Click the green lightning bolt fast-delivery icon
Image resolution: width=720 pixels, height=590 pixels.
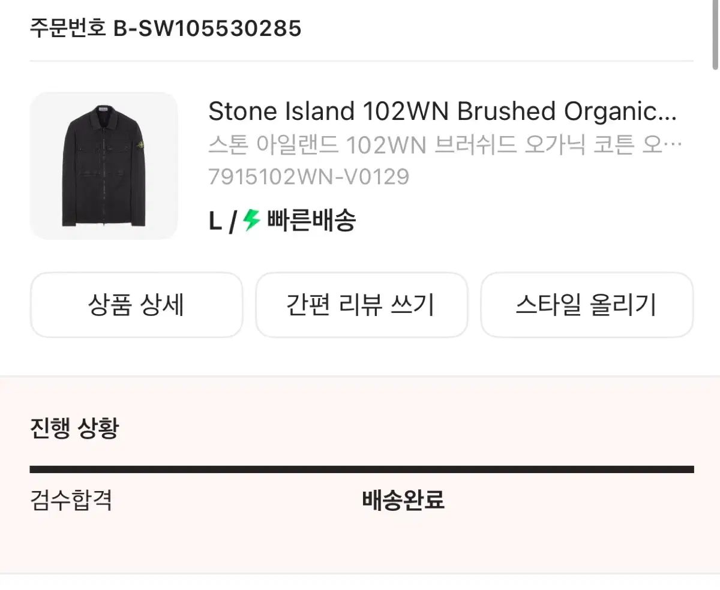[251, 221]
